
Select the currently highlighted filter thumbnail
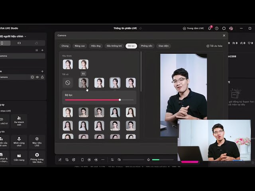tap(115, 83)
